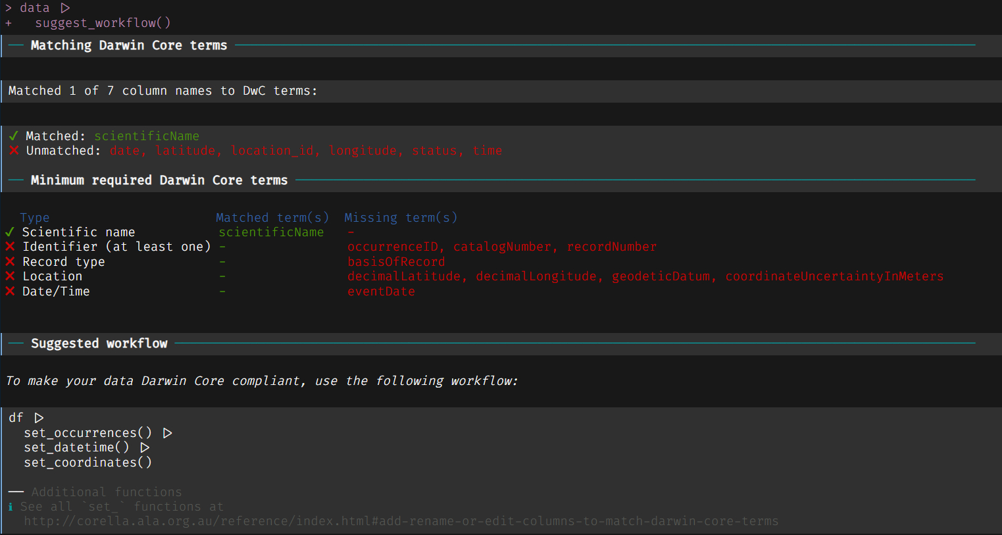Click the red cross beside Unmatched
This screenshot has height=535, width=1002.
14,151
